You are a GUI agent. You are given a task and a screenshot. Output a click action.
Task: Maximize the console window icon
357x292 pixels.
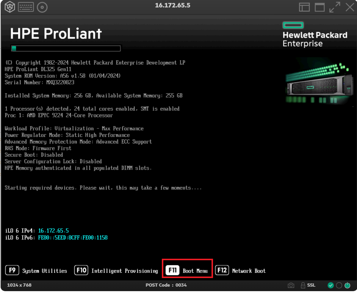coord(320,7)
